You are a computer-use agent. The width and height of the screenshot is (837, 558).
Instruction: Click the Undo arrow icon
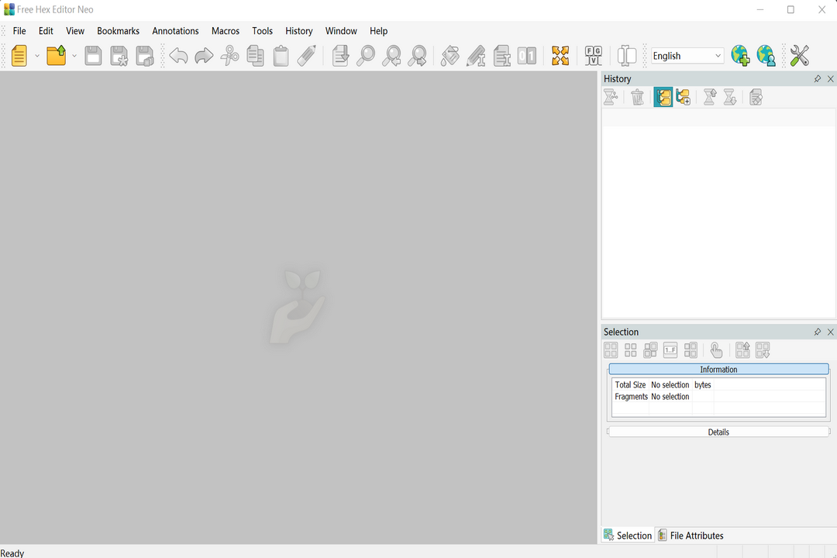[x=179, y=56]
